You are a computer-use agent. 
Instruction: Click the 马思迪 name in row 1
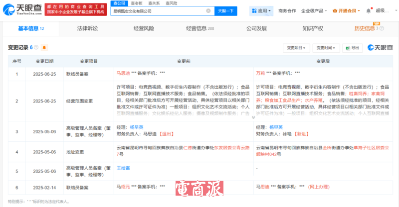click(123, 74)
